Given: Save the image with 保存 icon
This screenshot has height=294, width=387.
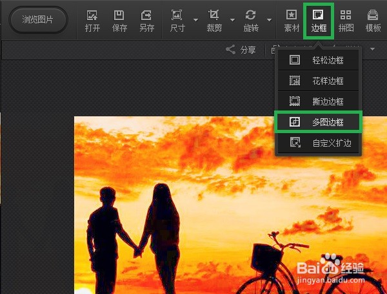Looking at the screenshot, I should 119,21.
